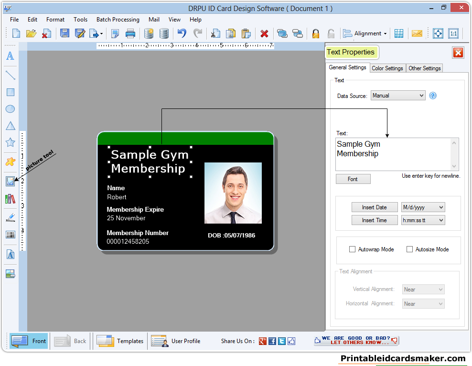Viewport: 472px width, 366px height.
Task: Select the 'DOB :05/07/1986' text on the card
Action: click(232, 236)
